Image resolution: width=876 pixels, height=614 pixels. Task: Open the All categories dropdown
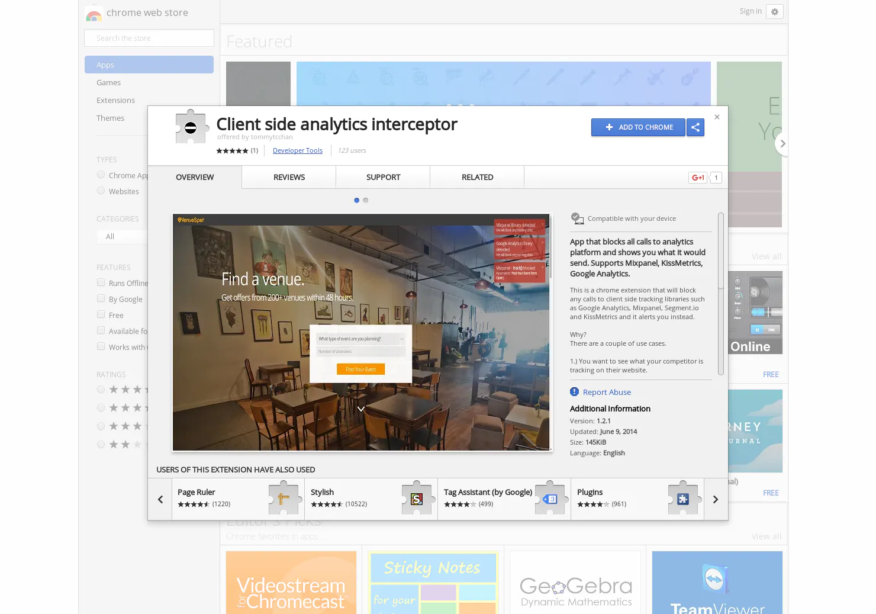(x=122, y=237)
